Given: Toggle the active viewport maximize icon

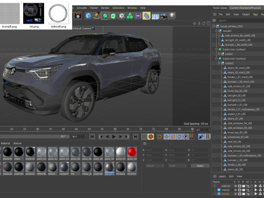Looking at the screenshot, I should pyautogui.click(x=208, y=24).
